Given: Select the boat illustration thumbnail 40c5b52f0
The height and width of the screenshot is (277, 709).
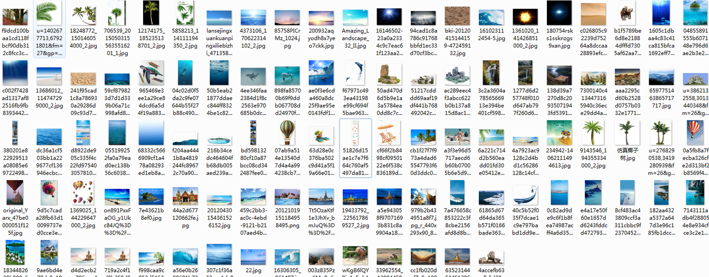Looking at the screenshot, I should pyautogui.click(x=525, y=195).
